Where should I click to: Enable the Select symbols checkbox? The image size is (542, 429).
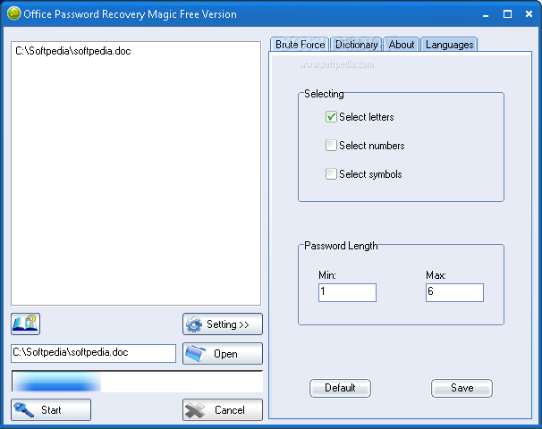pos(332,174)
